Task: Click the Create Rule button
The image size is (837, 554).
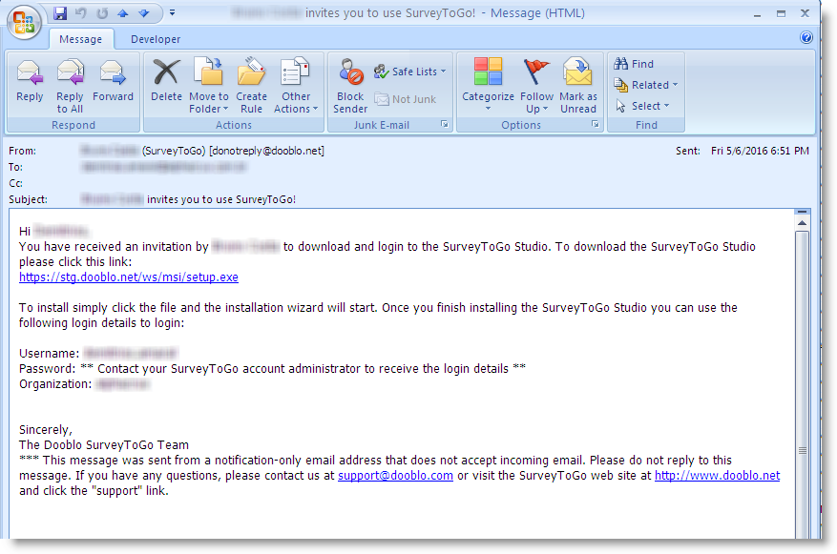Action: (251, 85)
